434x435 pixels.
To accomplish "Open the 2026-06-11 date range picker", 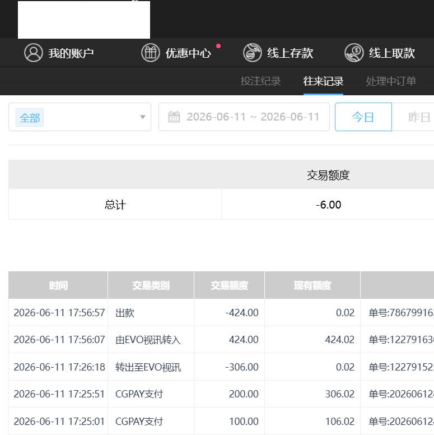I will click(x=244, y=117).
